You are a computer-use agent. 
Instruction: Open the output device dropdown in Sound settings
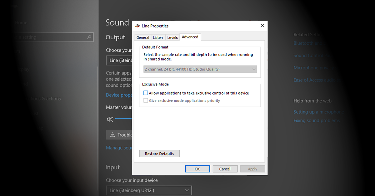click(x=119, y=60)
